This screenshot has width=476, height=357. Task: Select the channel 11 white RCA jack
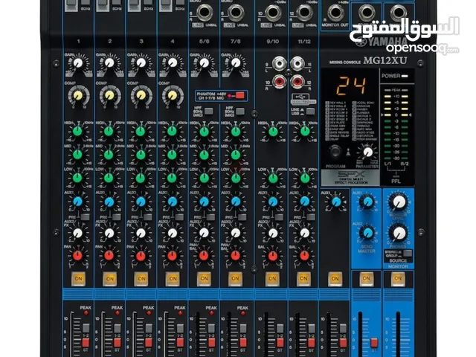pyautogui.click(x=297, y=64)
